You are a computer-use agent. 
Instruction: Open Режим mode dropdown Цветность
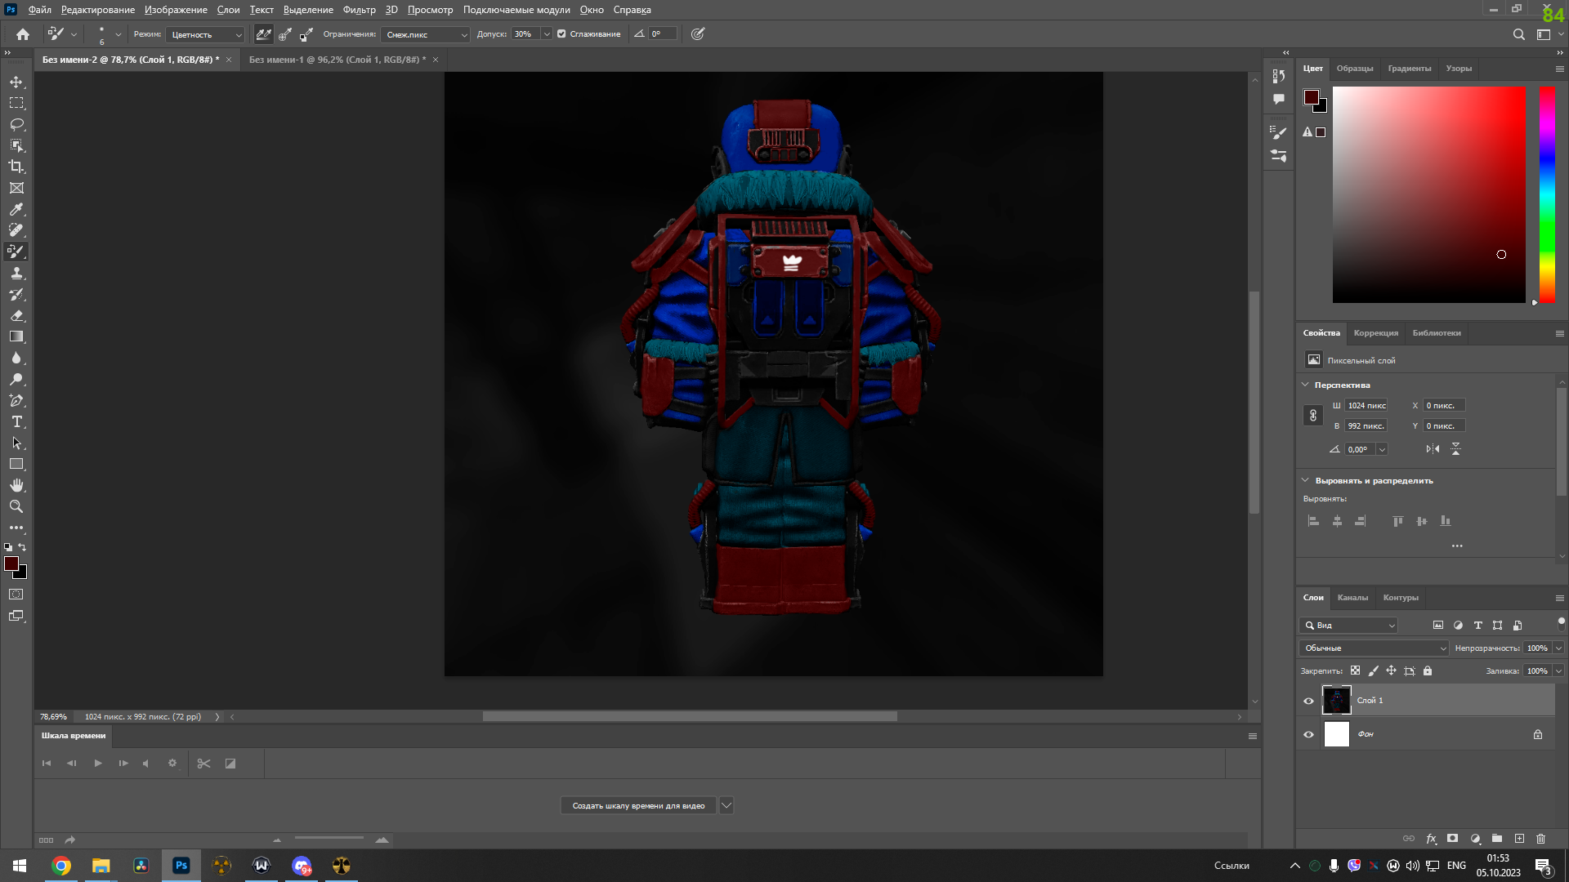[205, 34]
